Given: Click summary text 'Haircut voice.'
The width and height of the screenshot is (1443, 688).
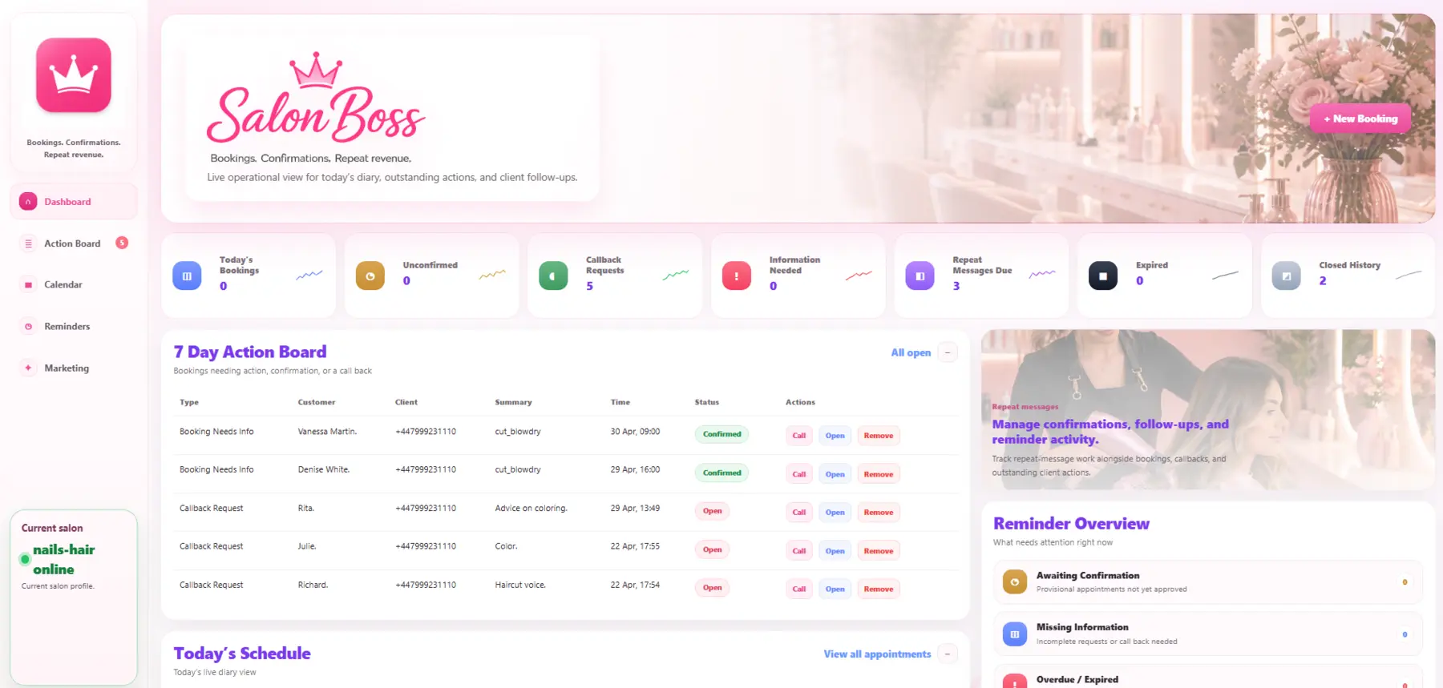Looking at the screenshot, I should coord(520,585).
